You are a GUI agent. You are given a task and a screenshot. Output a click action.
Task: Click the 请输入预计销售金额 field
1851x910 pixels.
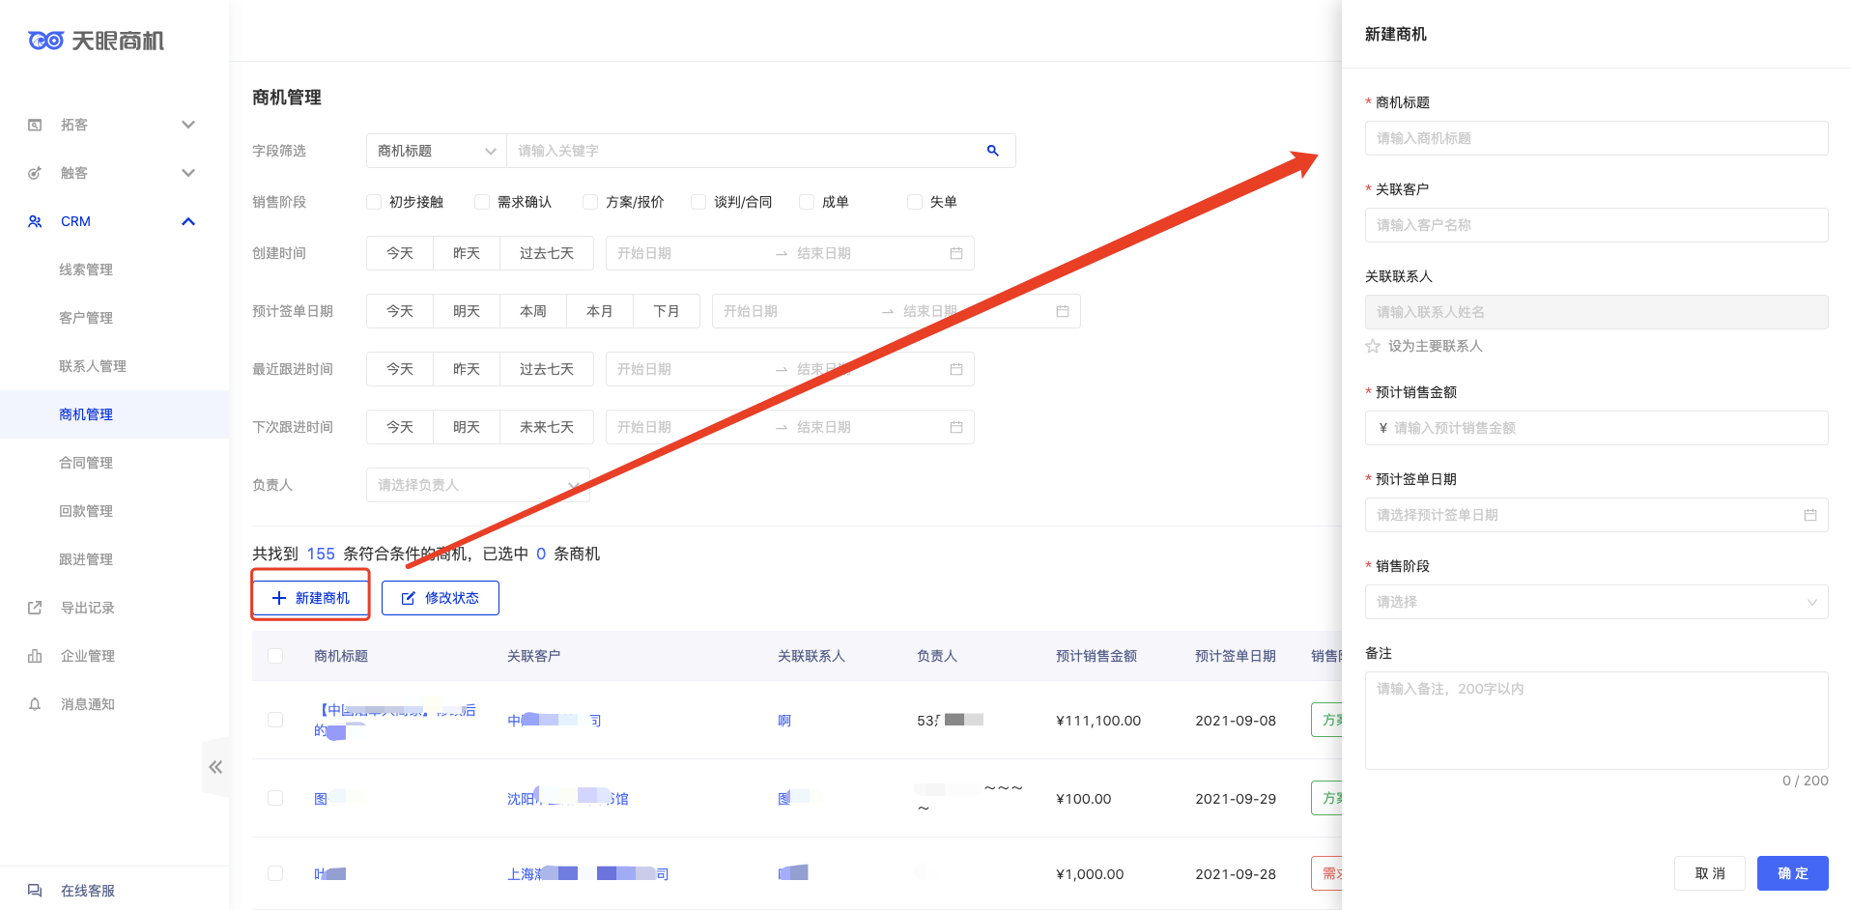[1596, 428]
